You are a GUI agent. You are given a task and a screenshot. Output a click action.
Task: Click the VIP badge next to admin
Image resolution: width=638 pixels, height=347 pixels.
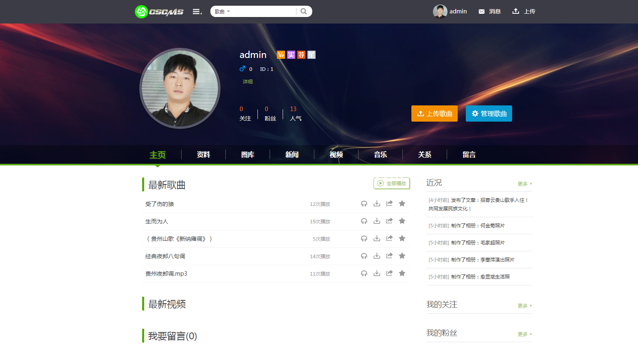click(281, 55)
